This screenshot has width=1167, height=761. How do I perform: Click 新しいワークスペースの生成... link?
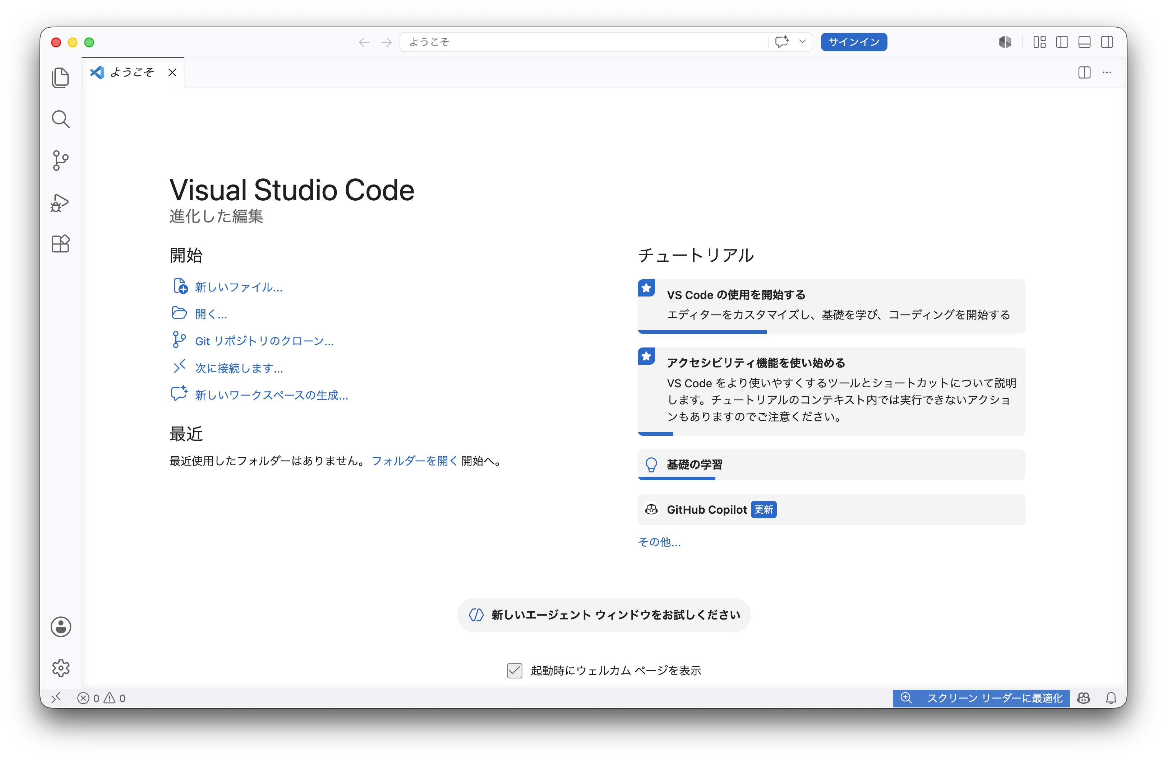tap(272, 395)
